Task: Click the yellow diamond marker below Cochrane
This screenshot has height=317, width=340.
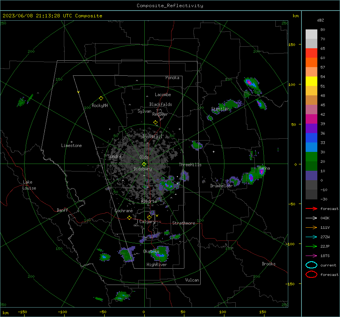Action: tap(129, 217)
